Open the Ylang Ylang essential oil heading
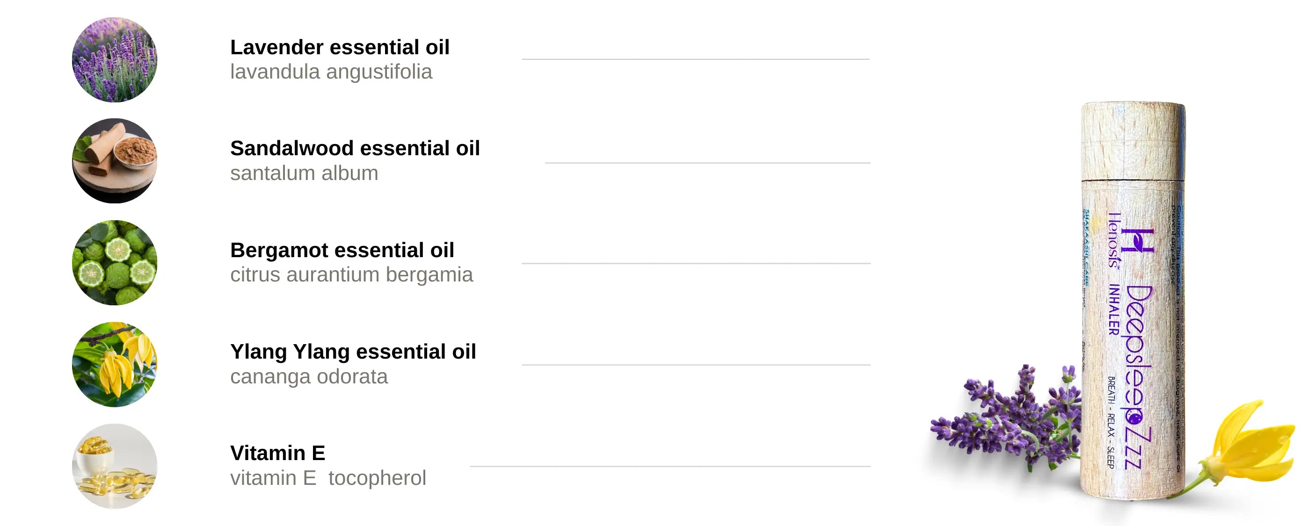Screen dimensions: 1316x526 [x=353, y=351]
